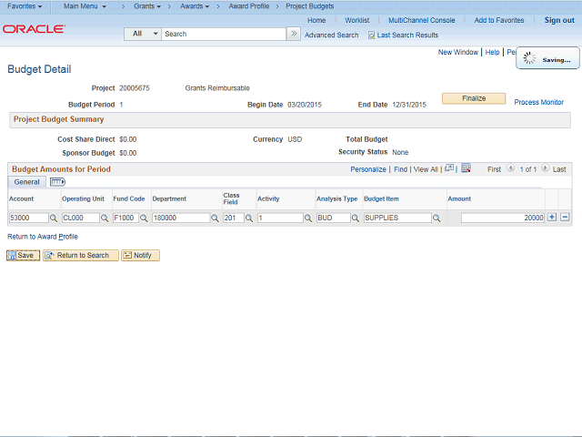The width and height of the screenshot is (582, 437).
Task: Follow Return to Award Profile link
Action: pyautogui.click(x=43, y=237)
